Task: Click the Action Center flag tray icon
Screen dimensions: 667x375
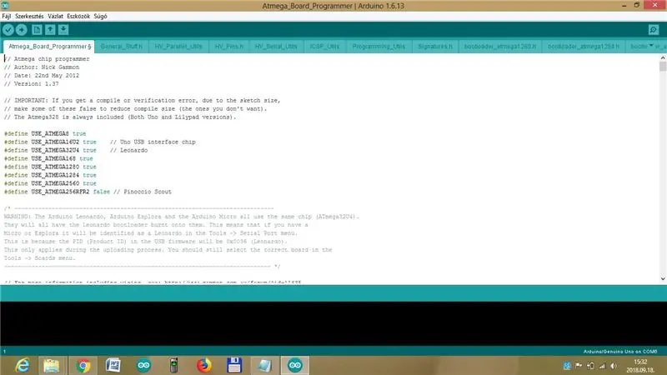Action: pos(579,366)
